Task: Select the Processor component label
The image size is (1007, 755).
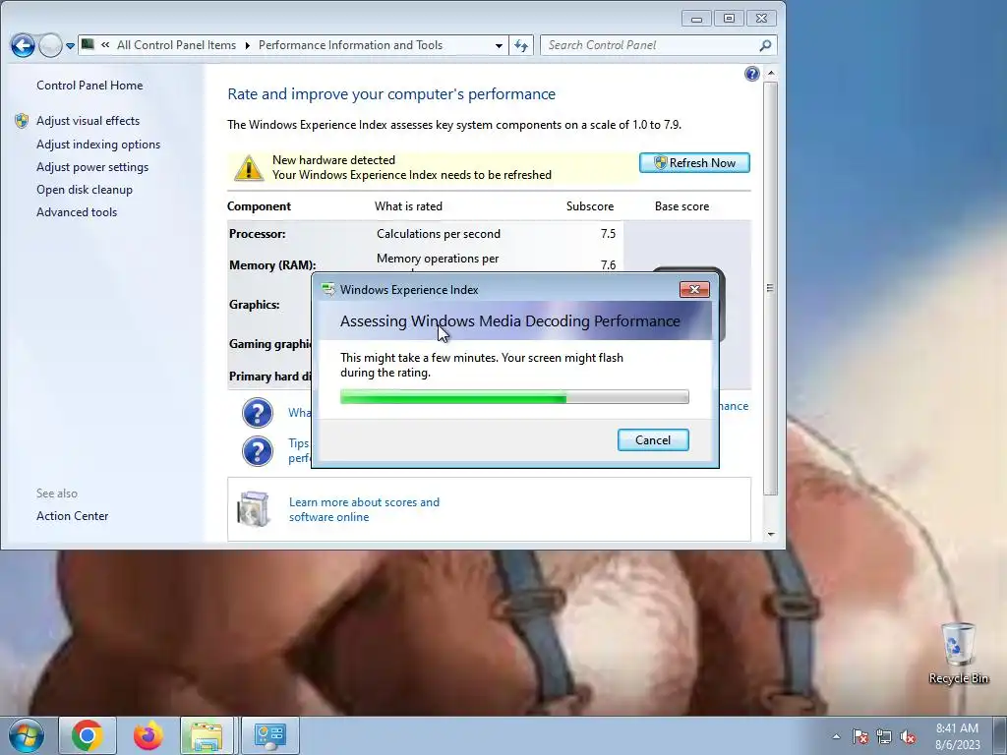Action: pos(257,234)
